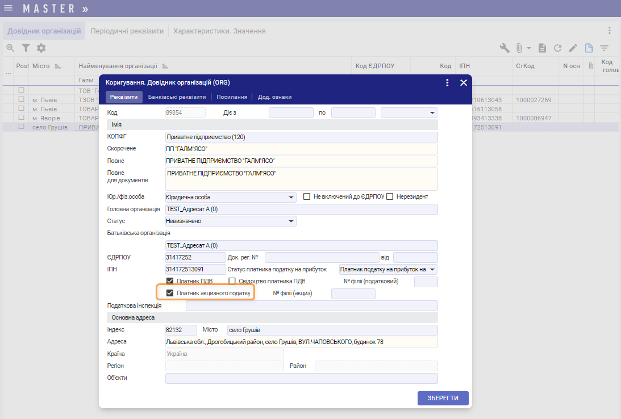Click the wrench tools icon
The image size is (621, 419).
505,48
